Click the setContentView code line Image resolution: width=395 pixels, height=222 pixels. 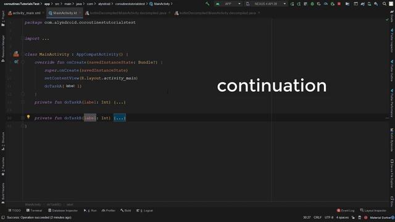point(91,78)
